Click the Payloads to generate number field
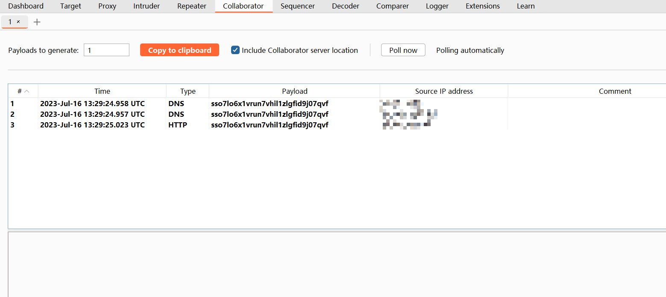 tap(106, 50)
